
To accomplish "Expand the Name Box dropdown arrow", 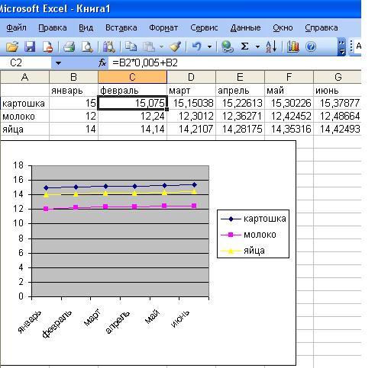I will (58, 62).
